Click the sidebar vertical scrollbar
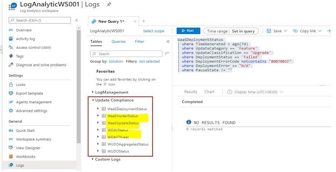Screen dimensions: 336x172 click(79, 87)
